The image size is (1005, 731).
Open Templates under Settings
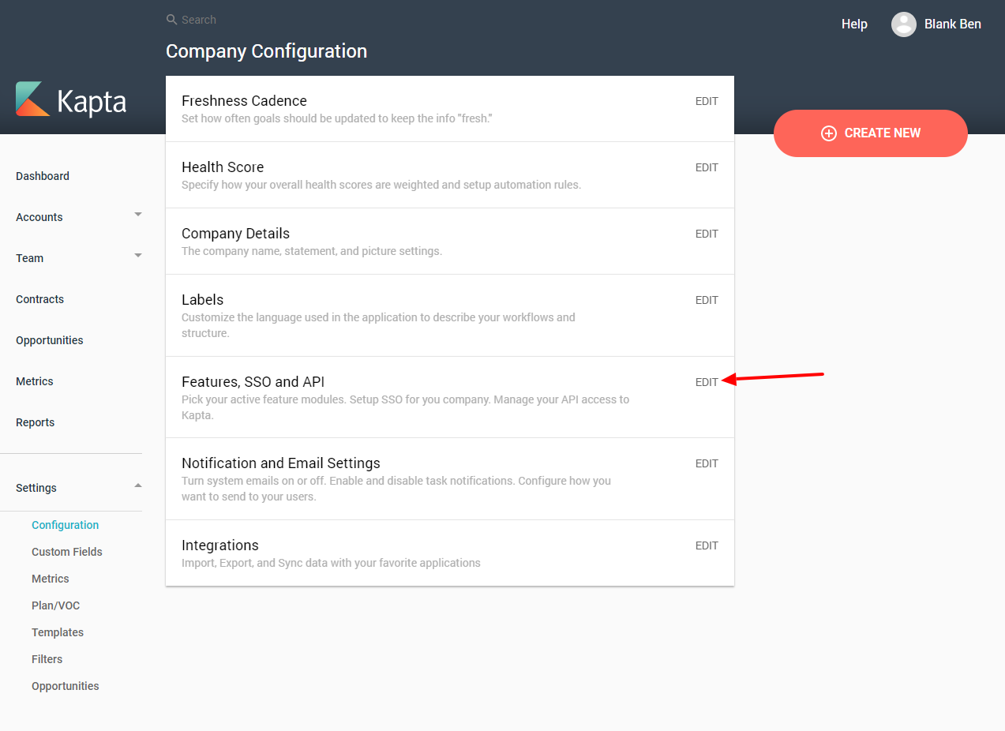click(57, 632)
